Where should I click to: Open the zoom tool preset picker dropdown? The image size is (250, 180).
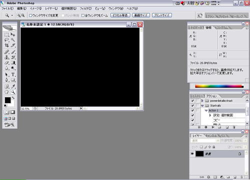(x=12, y=15)
